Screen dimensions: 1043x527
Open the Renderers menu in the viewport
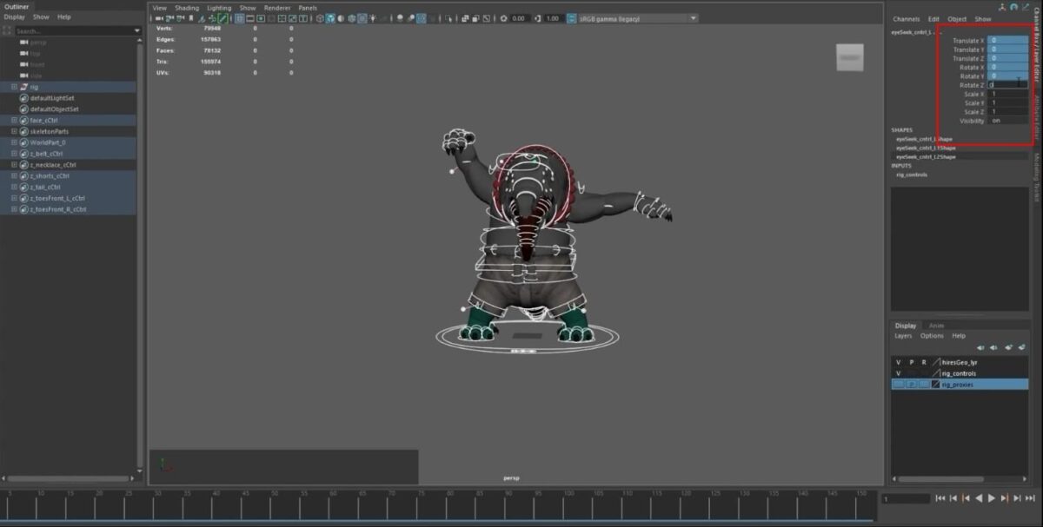[278, 8]
